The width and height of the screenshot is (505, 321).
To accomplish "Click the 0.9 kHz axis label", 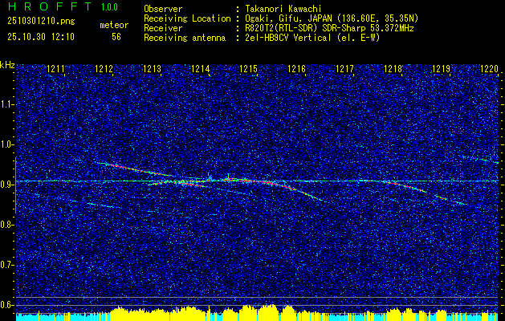I will point(7,185).
